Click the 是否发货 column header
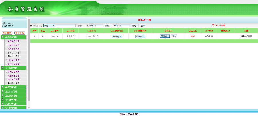258x116 pixels. coord(193,31)
